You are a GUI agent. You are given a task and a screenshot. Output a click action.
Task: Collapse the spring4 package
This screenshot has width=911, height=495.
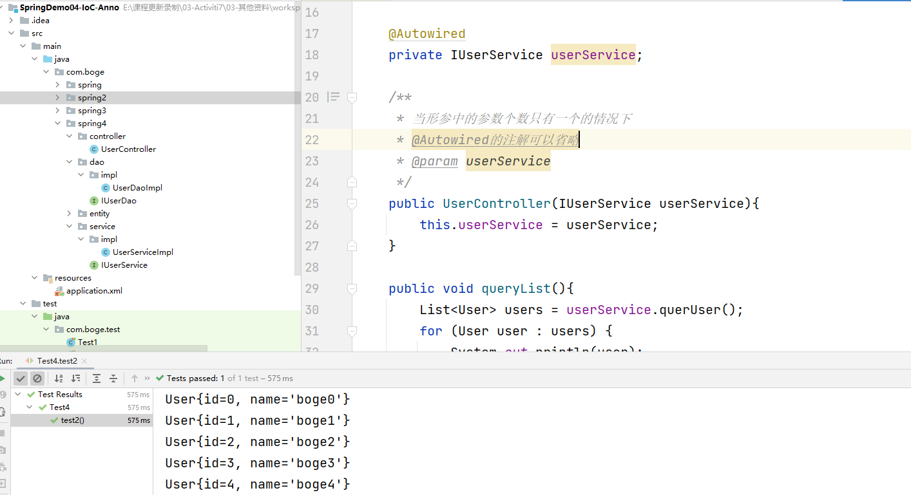point(57,124)
